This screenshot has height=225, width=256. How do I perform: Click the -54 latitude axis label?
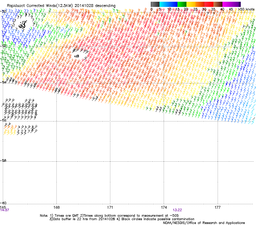[x=3, y=82]
